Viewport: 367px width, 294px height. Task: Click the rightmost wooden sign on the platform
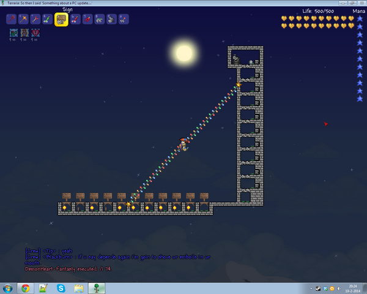click(x=204, y=197)
